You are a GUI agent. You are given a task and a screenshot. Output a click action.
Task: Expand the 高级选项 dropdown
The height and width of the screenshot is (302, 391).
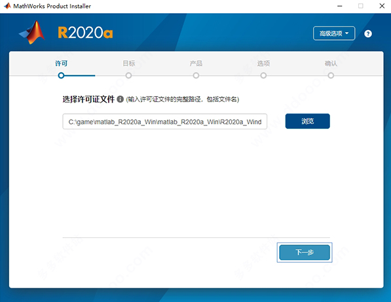point(334,33)
